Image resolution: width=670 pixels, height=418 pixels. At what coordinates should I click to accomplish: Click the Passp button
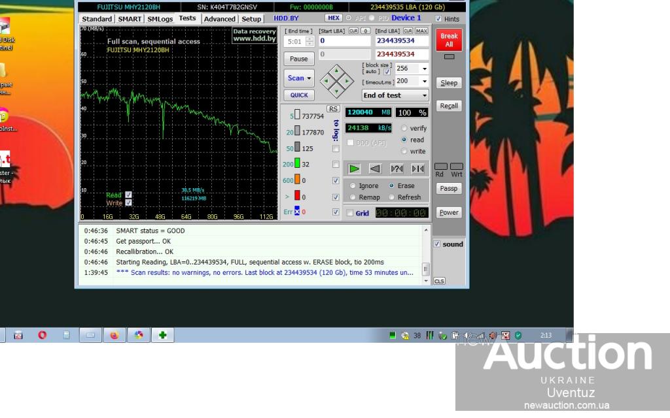point(449,189)
